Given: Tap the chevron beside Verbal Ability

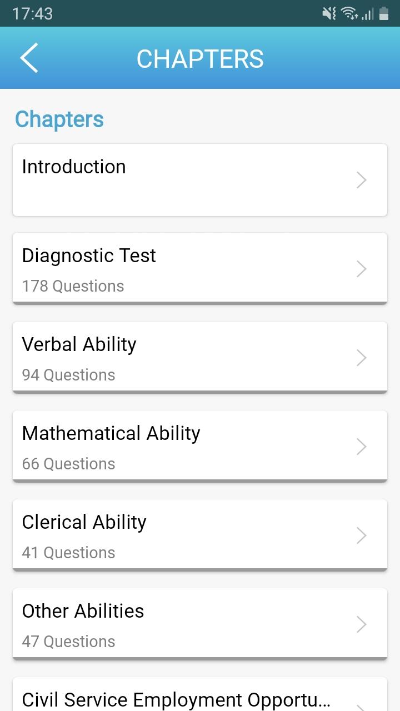Looking at the screenshot, I should tap(362, 358).
